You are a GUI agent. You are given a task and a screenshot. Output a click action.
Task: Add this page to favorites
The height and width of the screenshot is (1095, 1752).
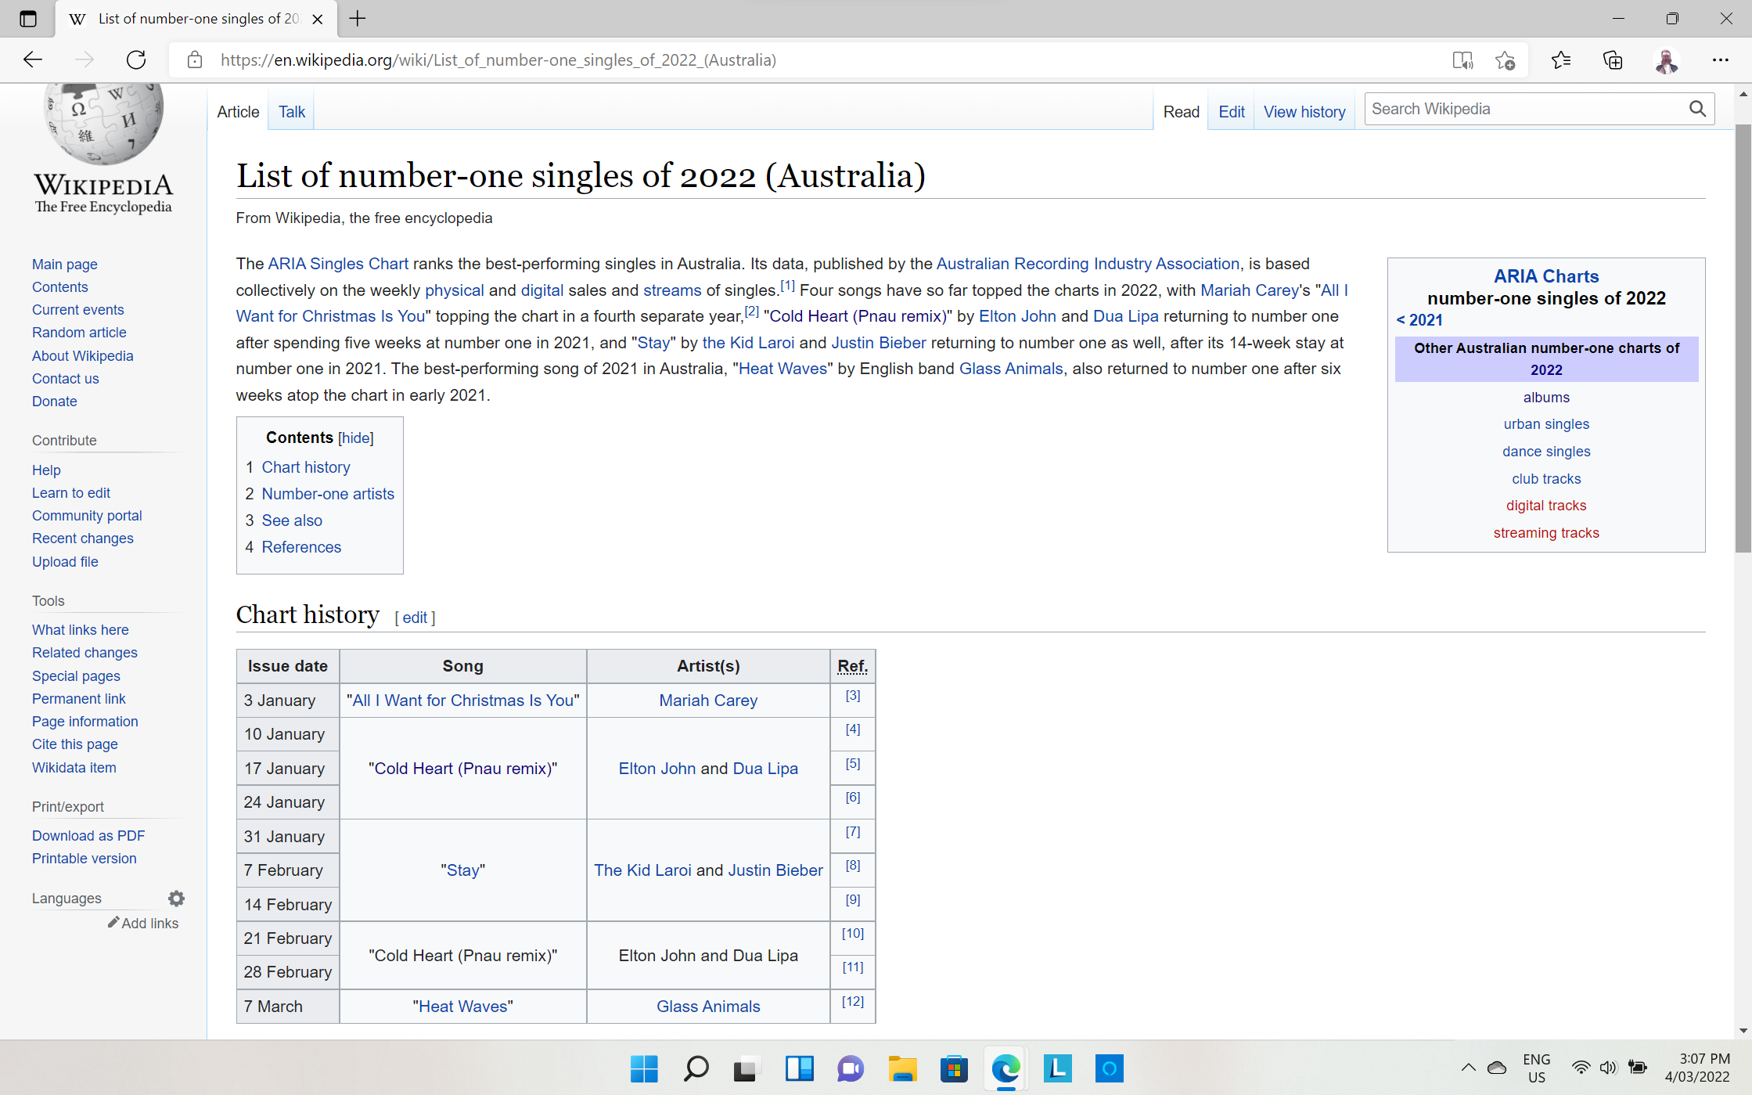[x=1505, y=60]
